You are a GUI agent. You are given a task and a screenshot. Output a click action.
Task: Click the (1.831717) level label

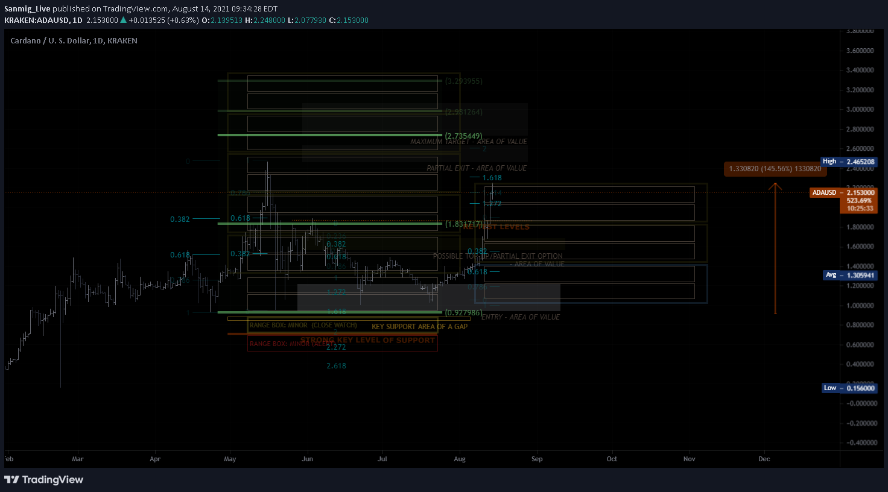pos(464,224)
